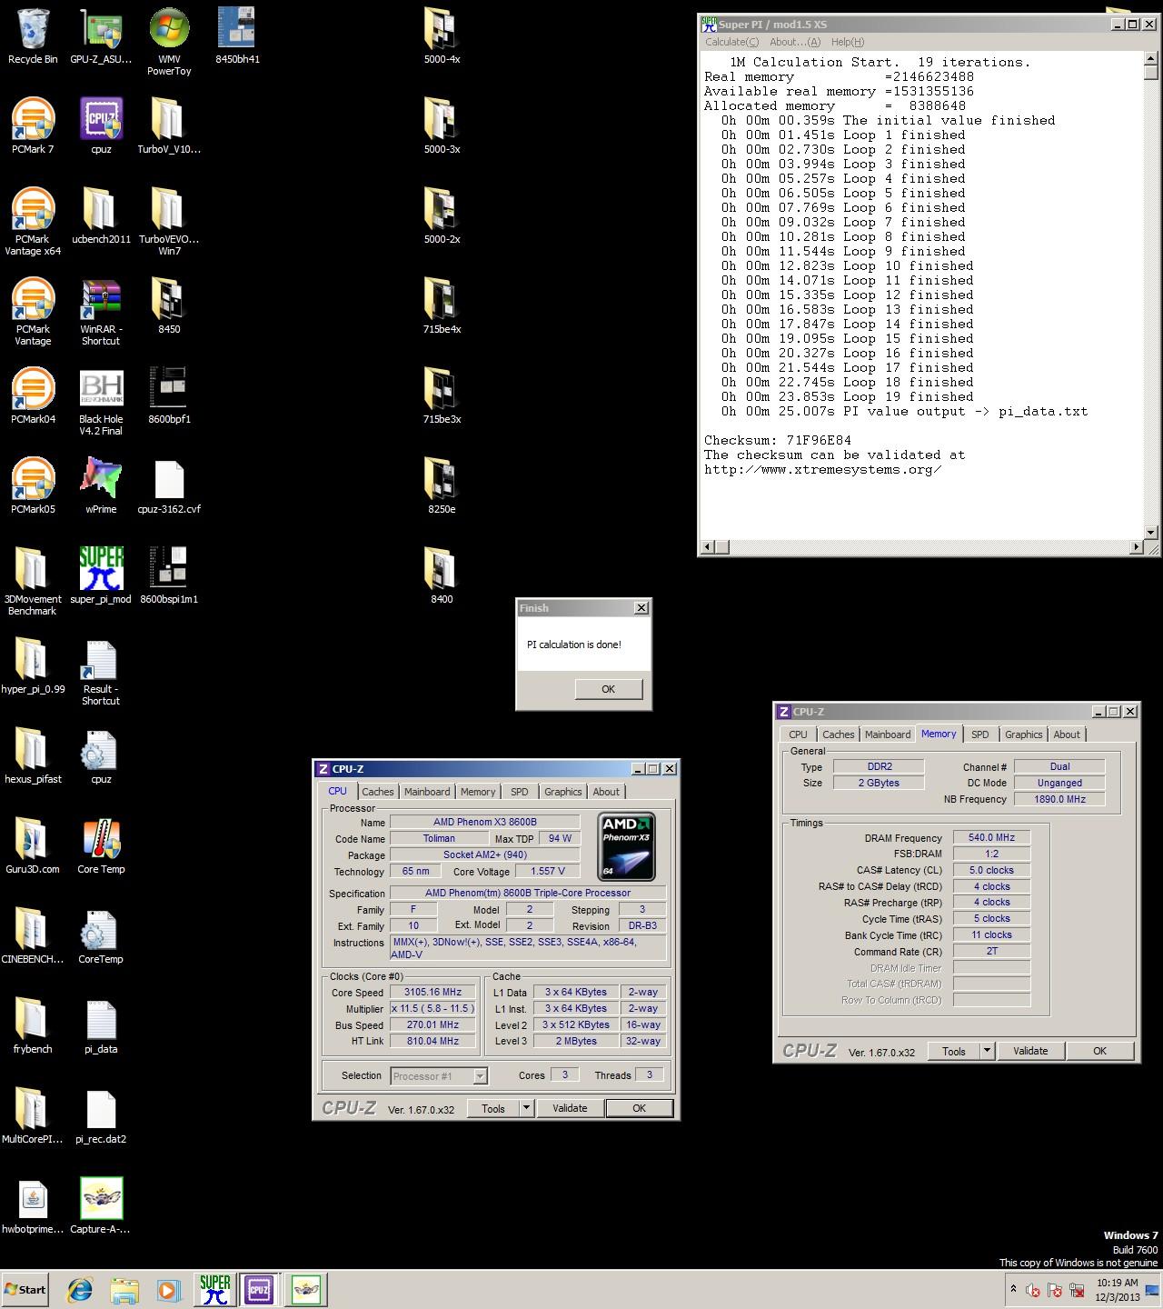Click OK in CPU-Z CPU window

click(x=640, y=1108)
